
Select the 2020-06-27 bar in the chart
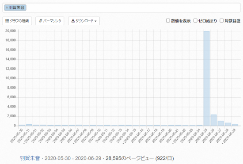(220, 123)
